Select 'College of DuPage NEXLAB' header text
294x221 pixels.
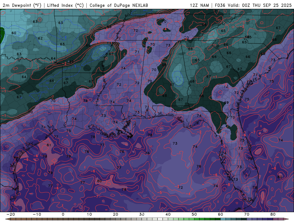(x=119, y=5)
